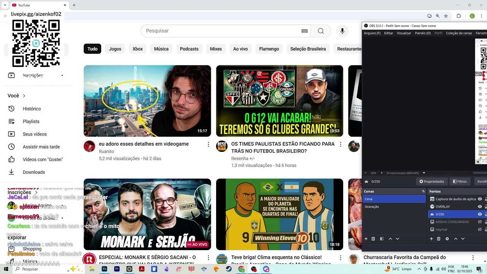Add a new scene in OBS Cenas panel

[366, 239]
